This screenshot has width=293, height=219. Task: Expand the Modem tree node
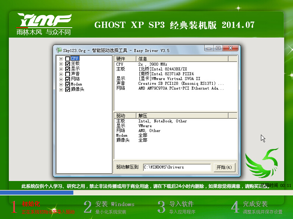click(61, 84)
